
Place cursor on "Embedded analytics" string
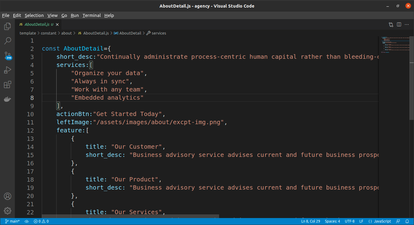pyautogui.click(x=107, y=98)
